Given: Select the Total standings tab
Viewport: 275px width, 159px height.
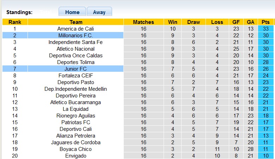Looking at the screenshot, I should coord(45,12).
